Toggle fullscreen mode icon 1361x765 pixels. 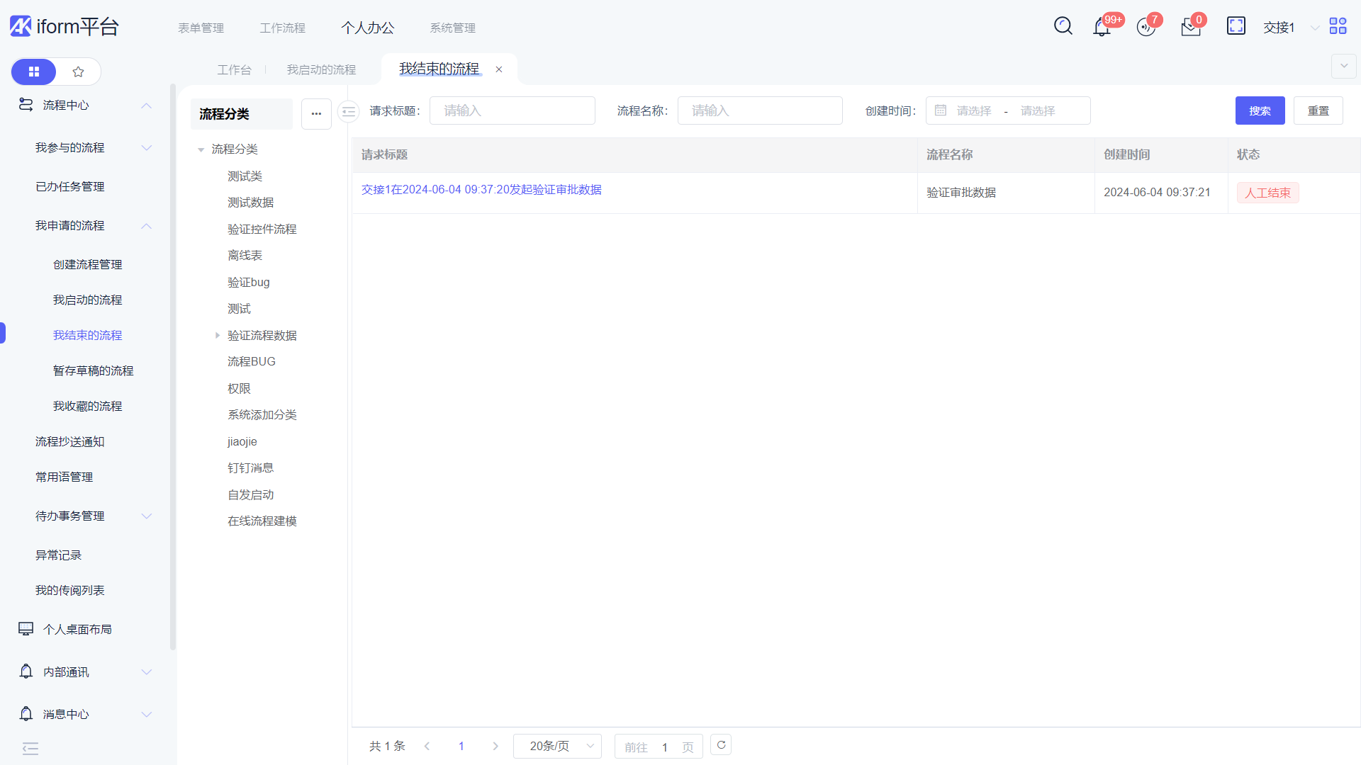1236,26
